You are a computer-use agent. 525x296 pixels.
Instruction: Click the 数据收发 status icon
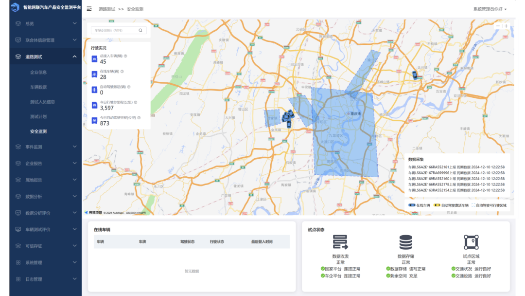pyautogui.click(x=340, y=242)
